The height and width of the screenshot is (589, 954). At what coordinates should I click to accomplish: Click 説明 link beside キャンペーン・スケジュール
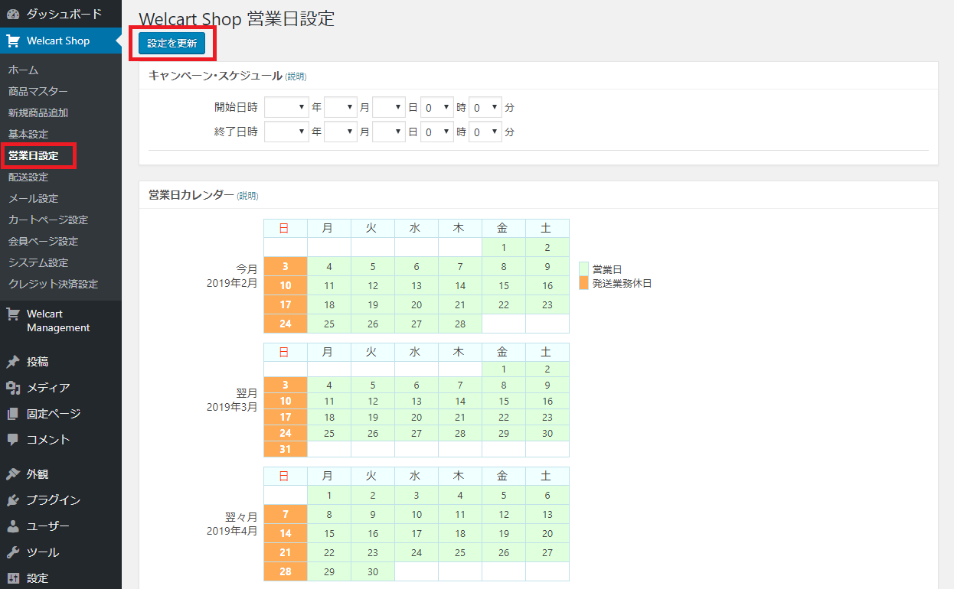point(296,76)
